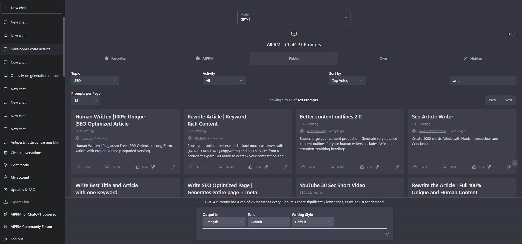Open the Jumma author link
This screenshot has width=522, height=244.
(x=87, y=138)
